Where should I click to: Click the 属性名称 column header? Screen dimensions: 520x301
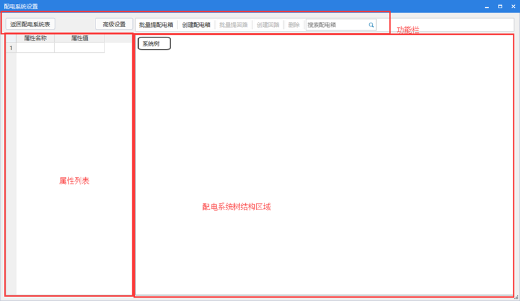coord(35,39)
